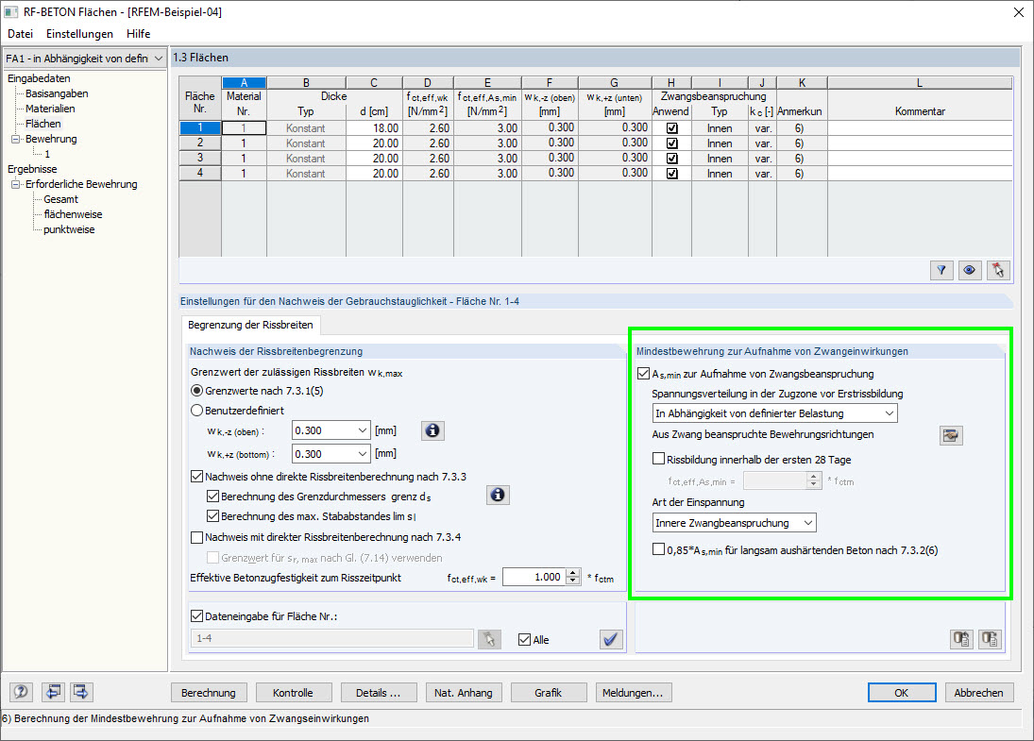Image resolution: width=1034 pixels, height=741 pixels.
Task: Click the info icon beside wk,-z (oben)
Action: 432,430
